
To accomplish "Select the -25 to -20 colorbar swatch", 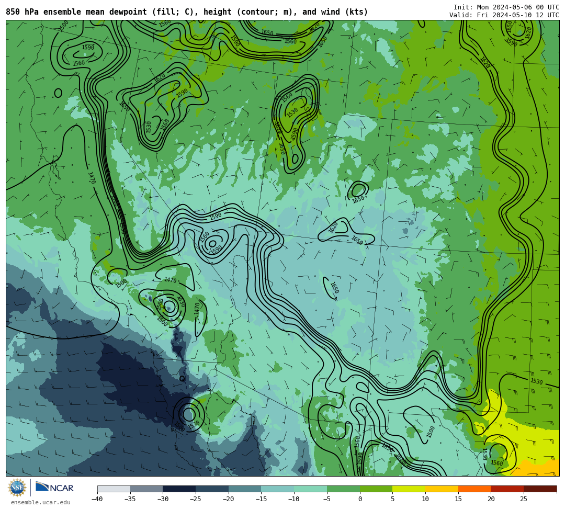I will (212, 489).
